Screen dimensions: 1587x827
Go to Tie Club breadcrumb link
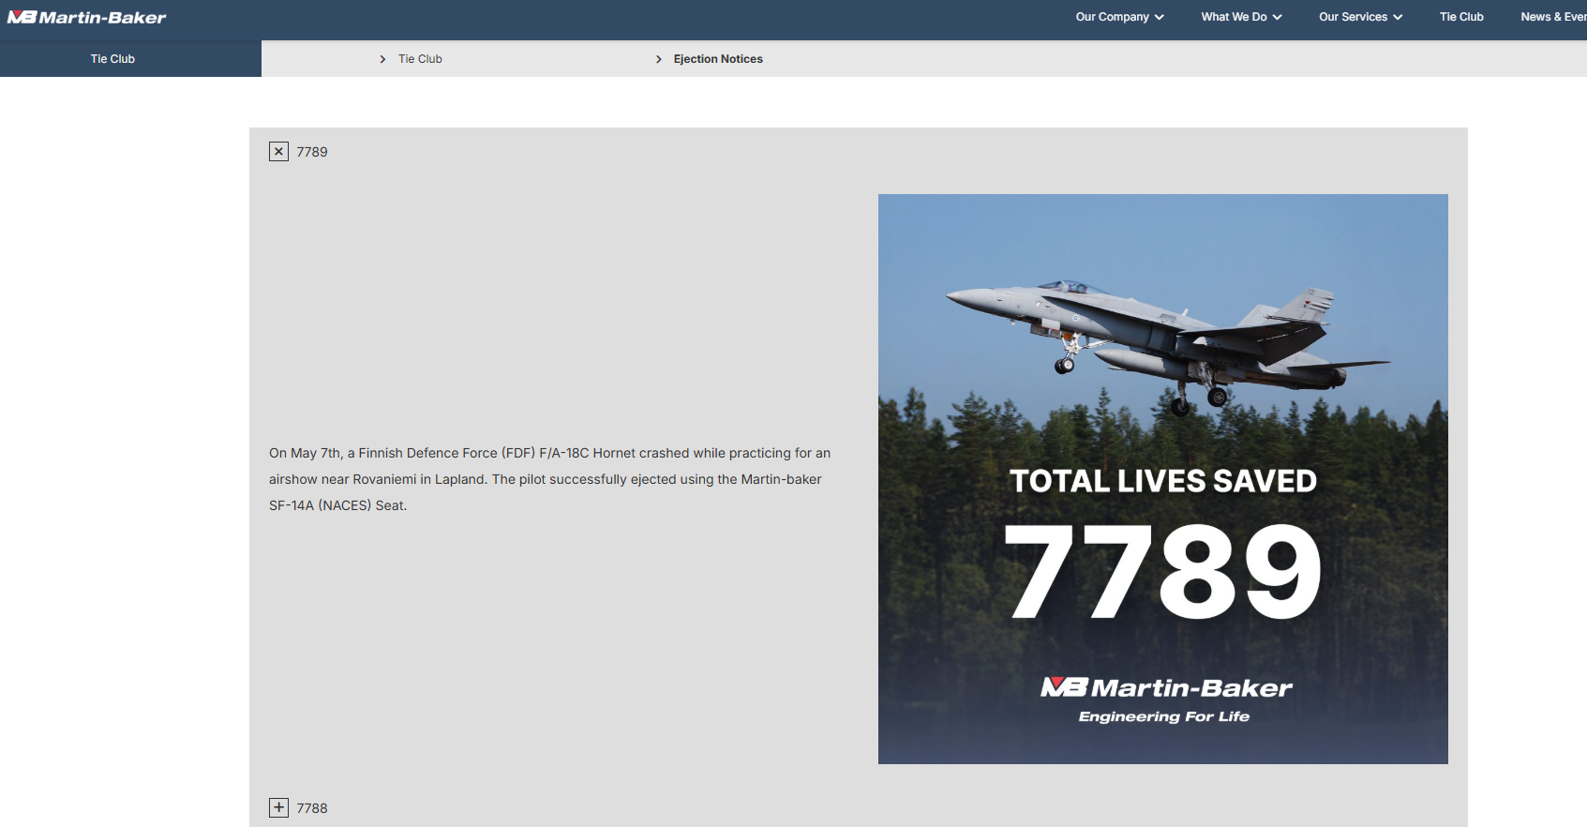(420, 59)
